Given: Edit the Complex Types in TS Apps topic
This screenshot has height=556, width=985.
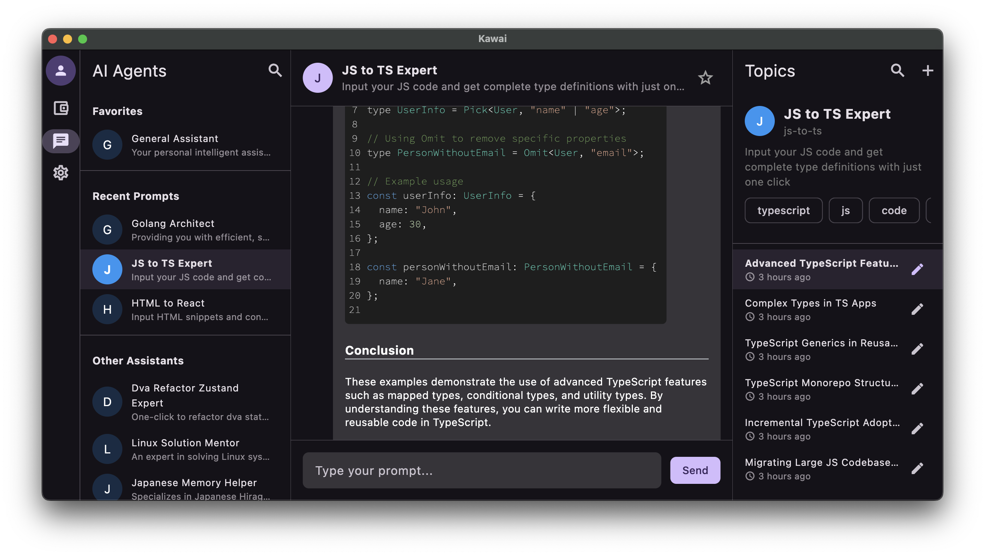Looking at the screenshot, I should click(x=917, y=309).
